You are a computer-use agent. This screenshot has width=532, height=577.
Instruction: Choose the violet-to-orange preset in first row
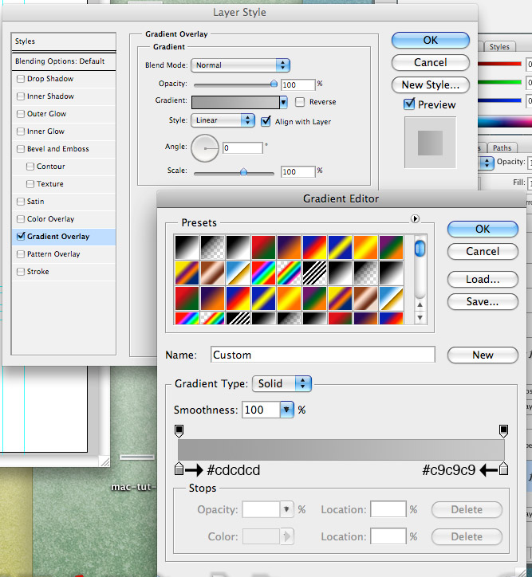pyautogui.click(x=289, y=248)
